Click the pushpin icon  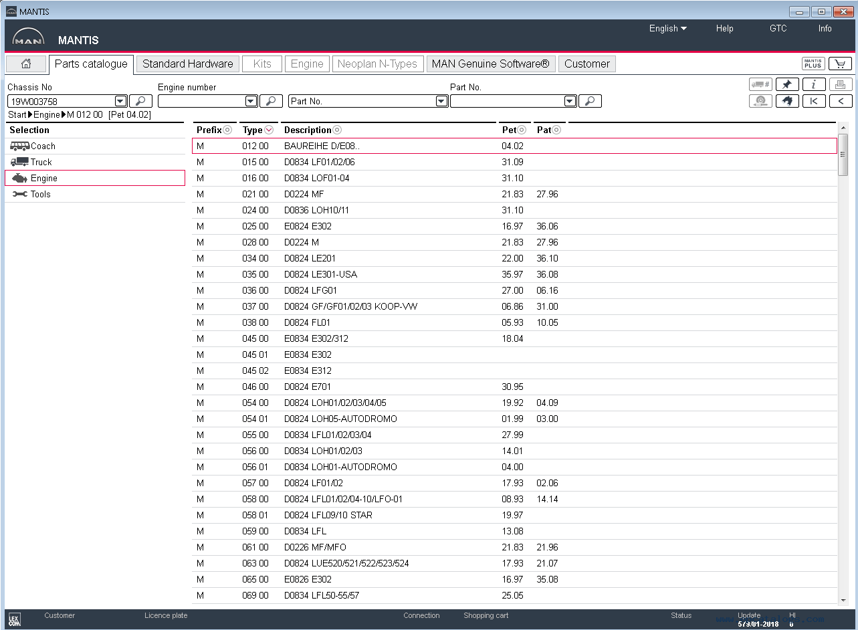click(x=787, y=84)
